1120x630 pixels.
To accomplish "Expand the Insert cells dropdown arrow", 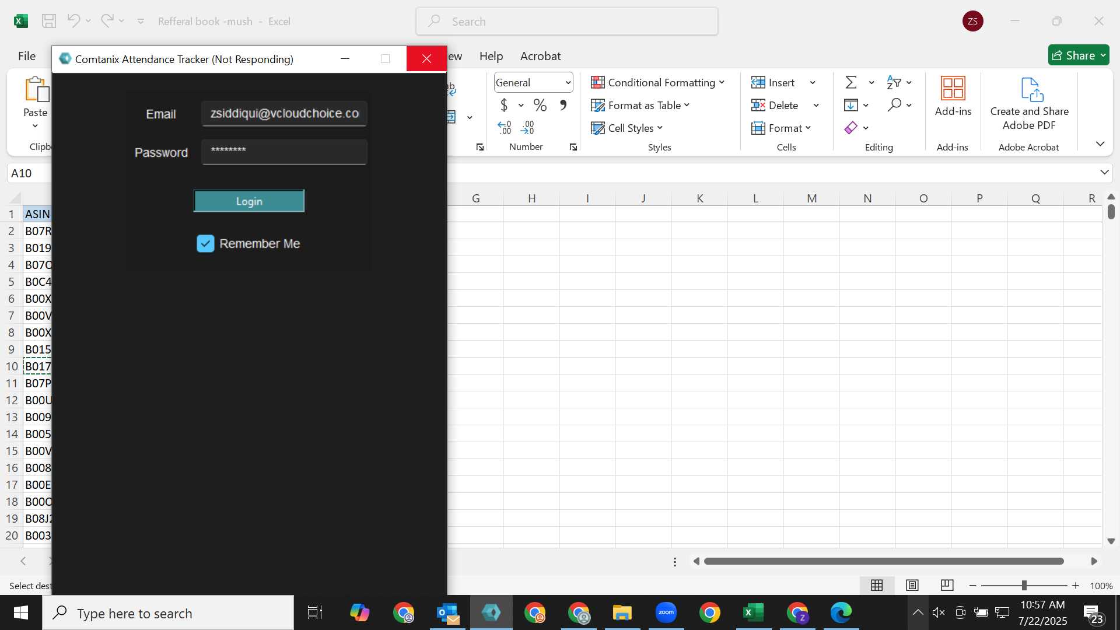I will pos(813,83).
